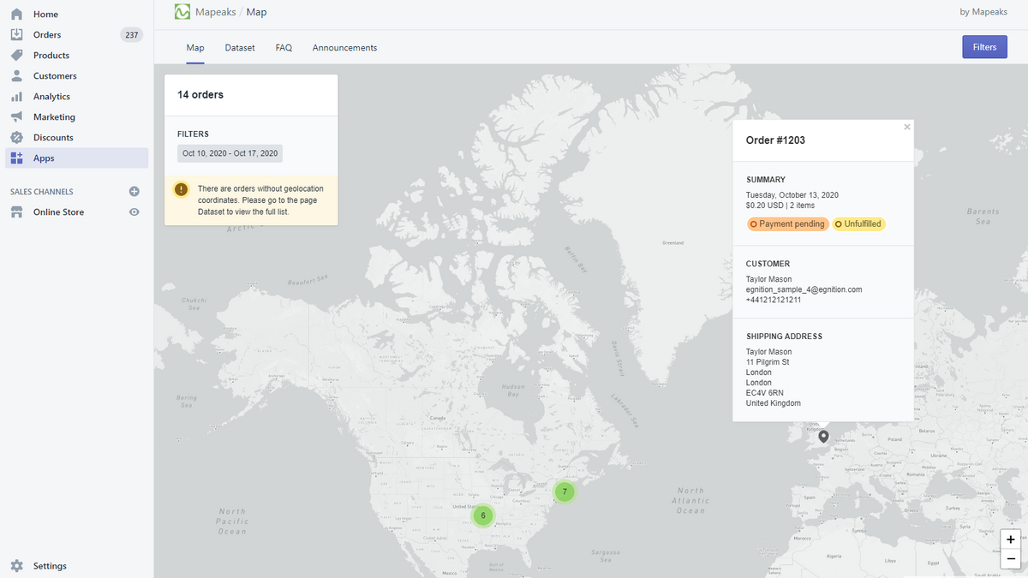The image size is (1028, 578).
Task: Open Marketing megaphone icon
Action: point(16,117)
